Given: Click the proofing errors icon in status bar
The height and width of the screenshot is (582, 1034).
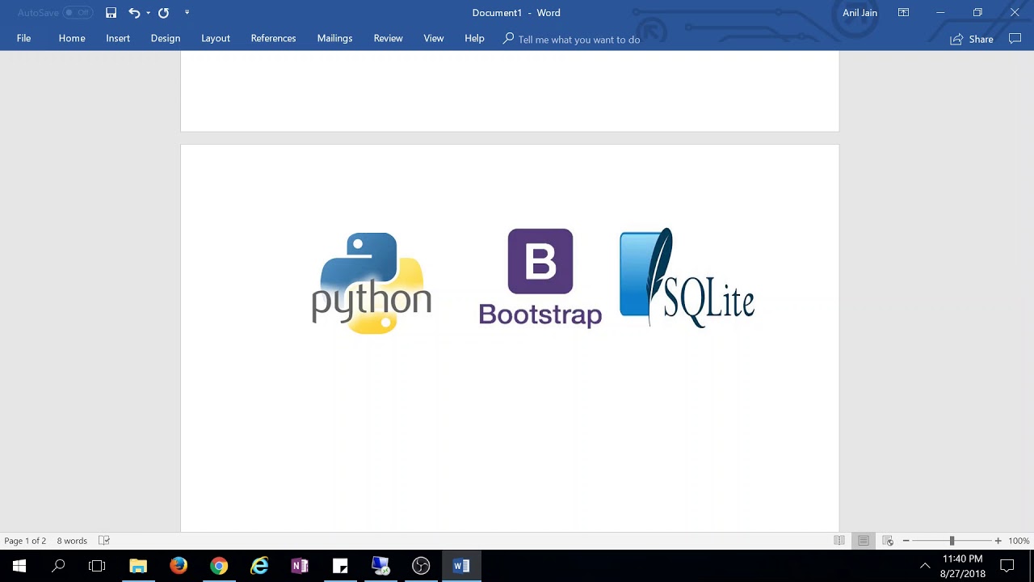Looking at the screenshot, I should [104, 541].
